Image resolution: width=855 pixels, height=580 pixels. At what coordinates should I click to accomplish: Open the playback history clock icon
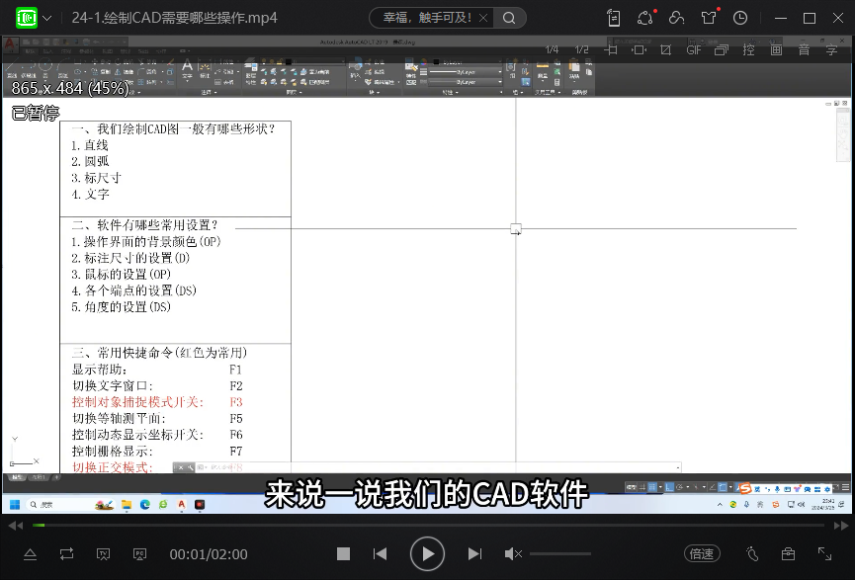coord(740,18)
